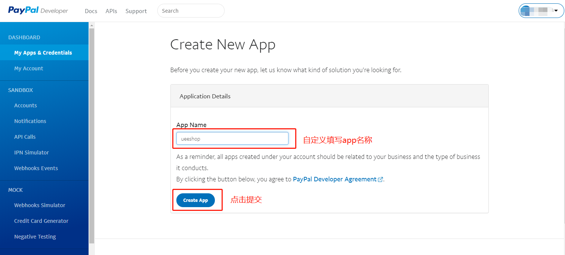Open Sandbox Accounts page
The image size is (565, 255).
(25, 105)
